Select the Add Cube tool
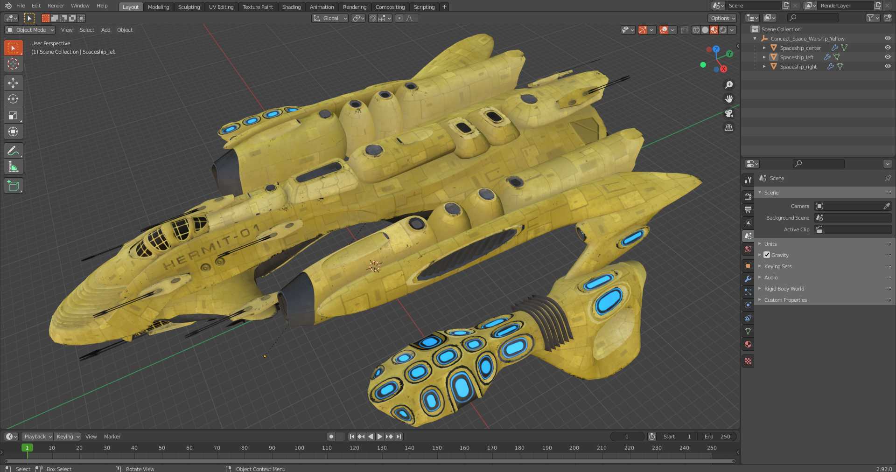 click(13, 186)
